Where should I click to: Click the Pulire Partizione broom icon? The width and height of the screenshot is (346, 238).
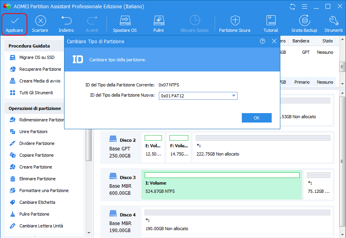(x=13, y=214)
